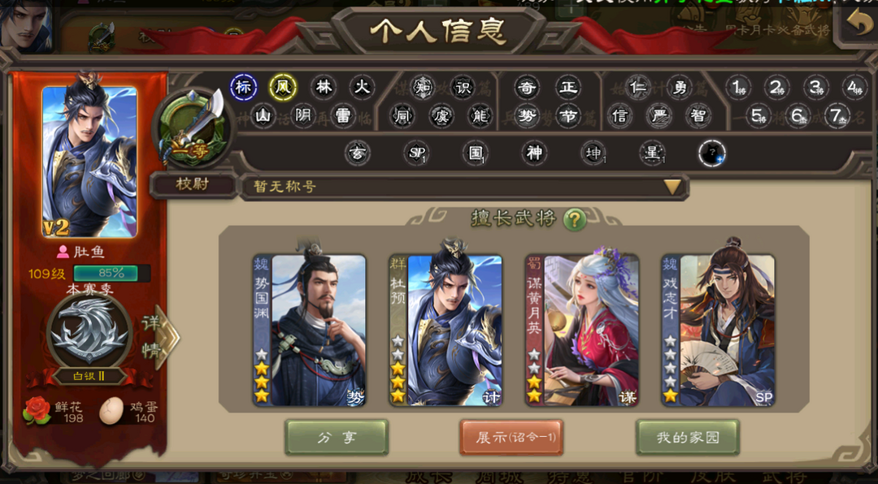Click the 校尉 rank label

[x=193, y=184]
